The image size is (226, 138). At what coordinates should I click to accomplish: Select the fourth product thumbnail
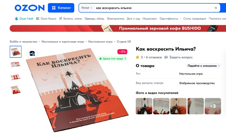pyautogui.click(x=16, y=90)
